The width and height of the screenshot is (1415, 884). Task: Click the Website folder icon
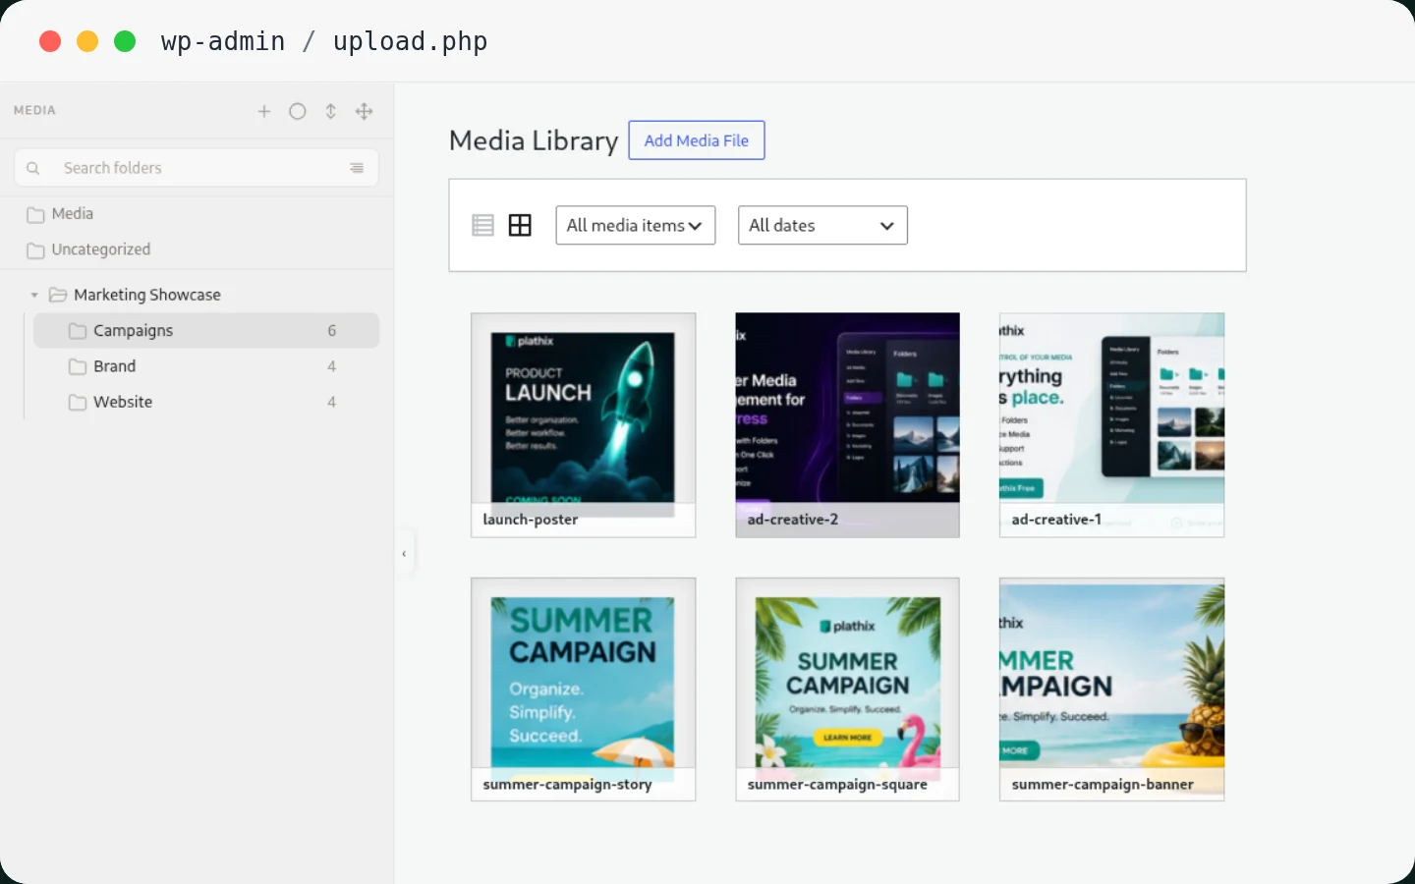(x=78, y=402)
